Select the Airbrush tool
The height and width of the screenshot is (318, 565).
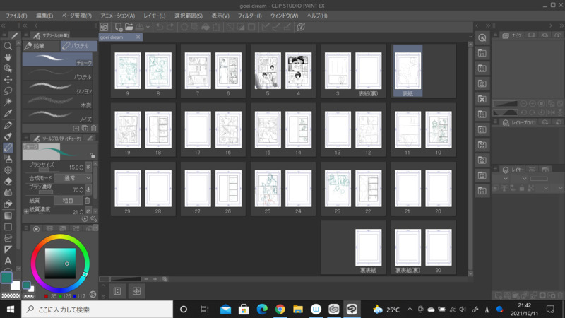point(8,158)
